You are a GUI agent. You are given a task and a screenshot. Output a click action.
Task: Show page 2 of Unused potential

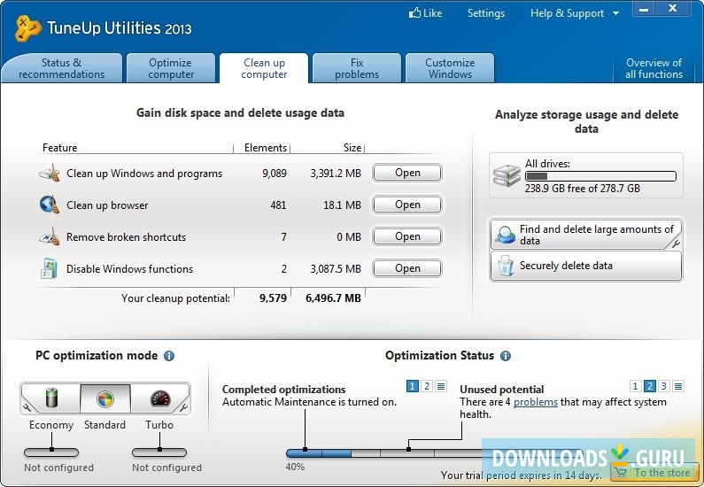pos(649,386)
